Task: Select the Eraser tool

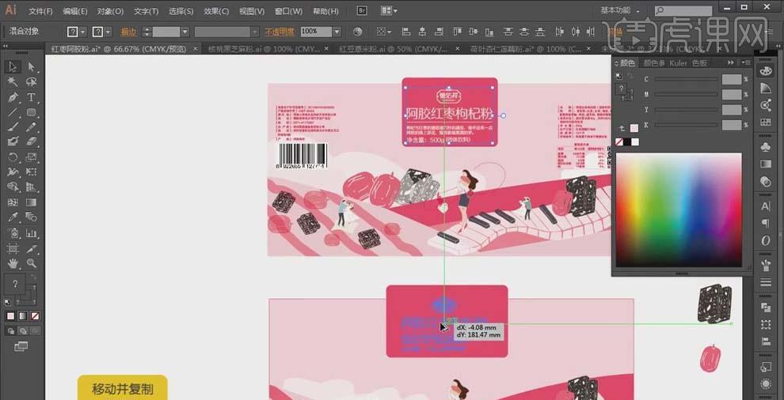Action: (x=31, y=142)
